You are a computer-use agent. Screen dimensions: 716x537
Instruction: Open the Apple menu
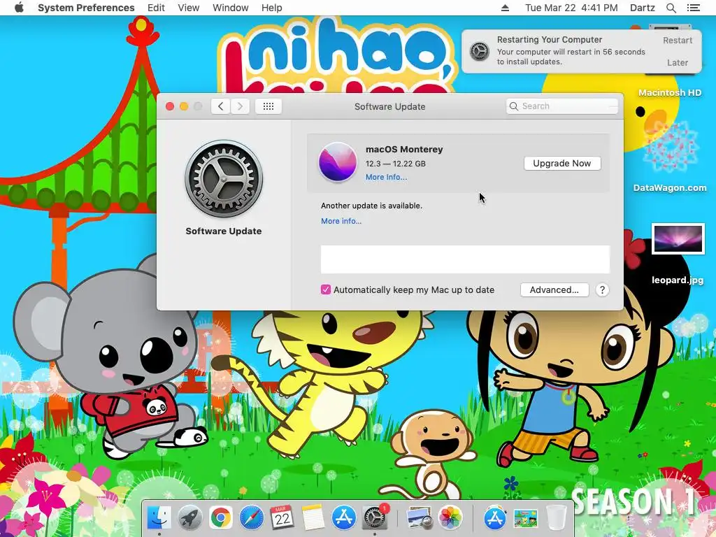pyautogui.click(x=19, y=8)
